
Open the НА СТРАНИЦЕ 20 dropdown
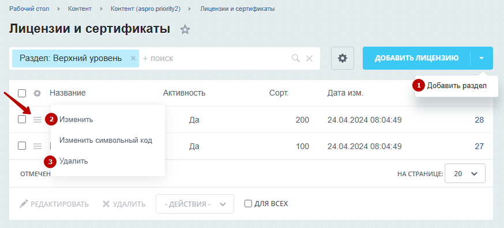click(x=465, y=173)
